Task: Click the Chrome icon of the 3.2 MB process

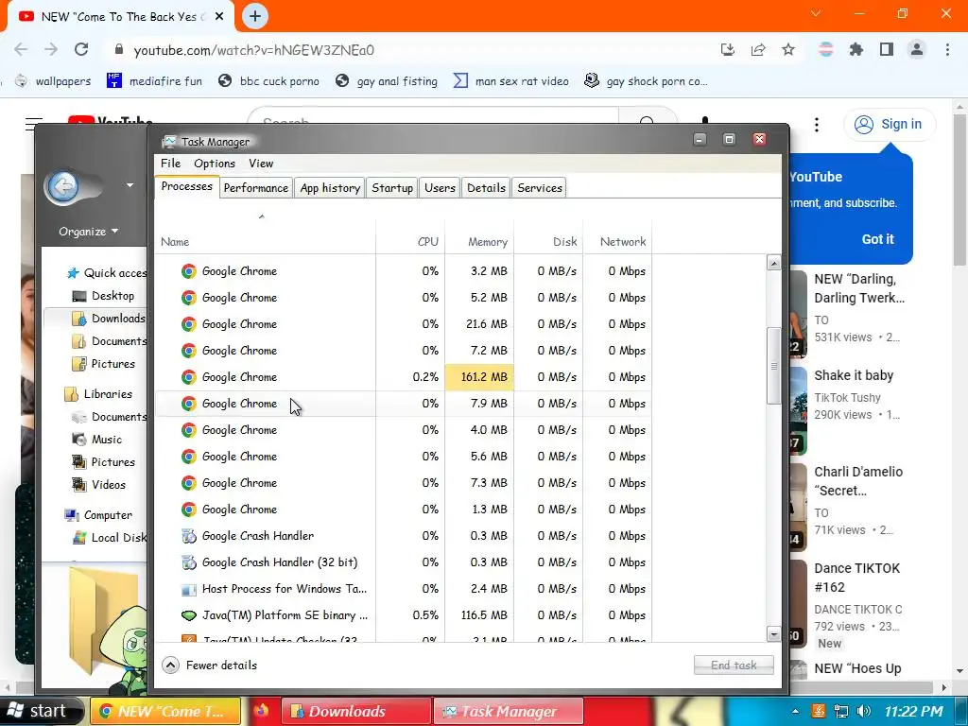Action: tap(189, 271)
